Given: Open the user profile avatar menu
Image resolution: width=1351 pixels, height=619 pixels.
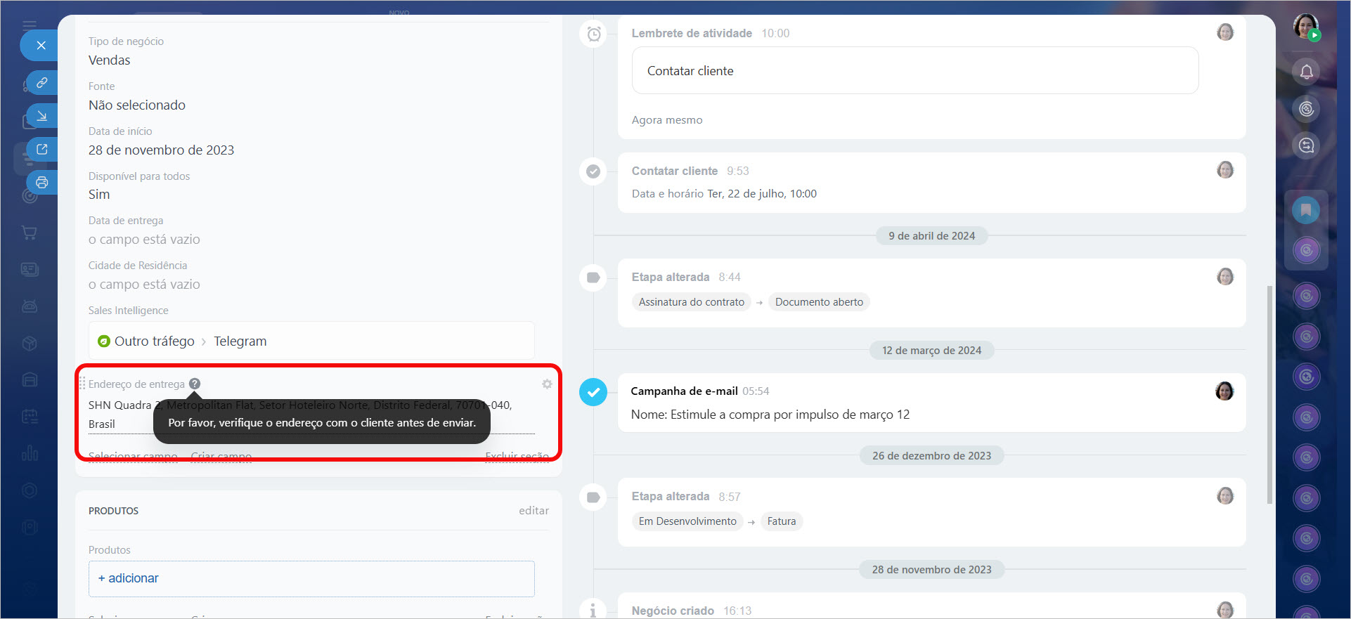Looking at the screenshot, I should click(x=1305, y=27).
